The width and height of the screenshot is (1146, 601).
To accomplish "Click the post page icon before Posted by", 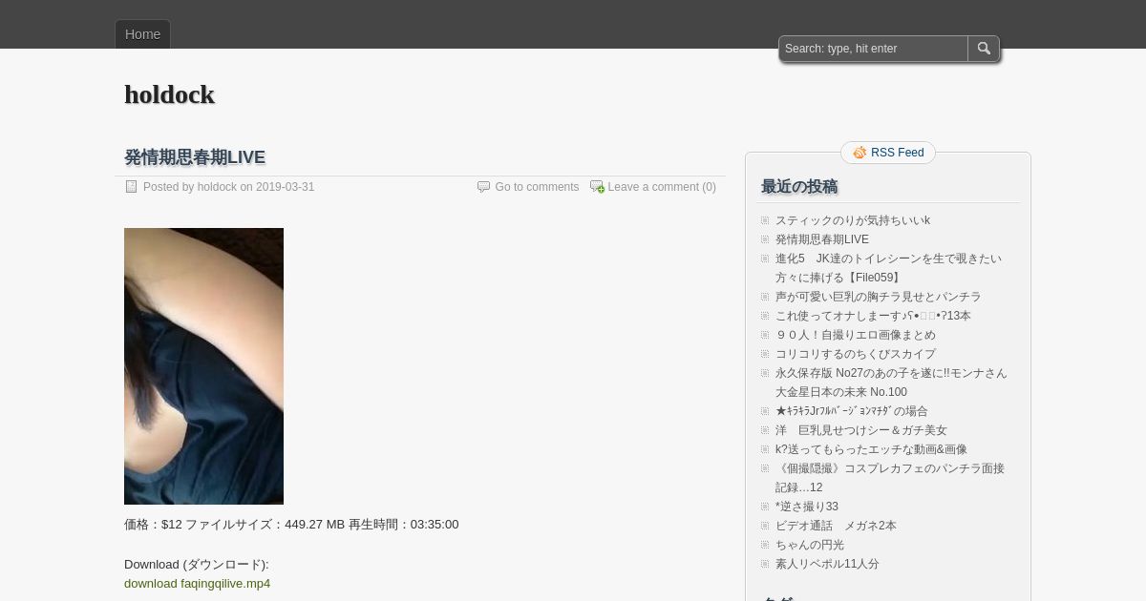I will (132, 187).
